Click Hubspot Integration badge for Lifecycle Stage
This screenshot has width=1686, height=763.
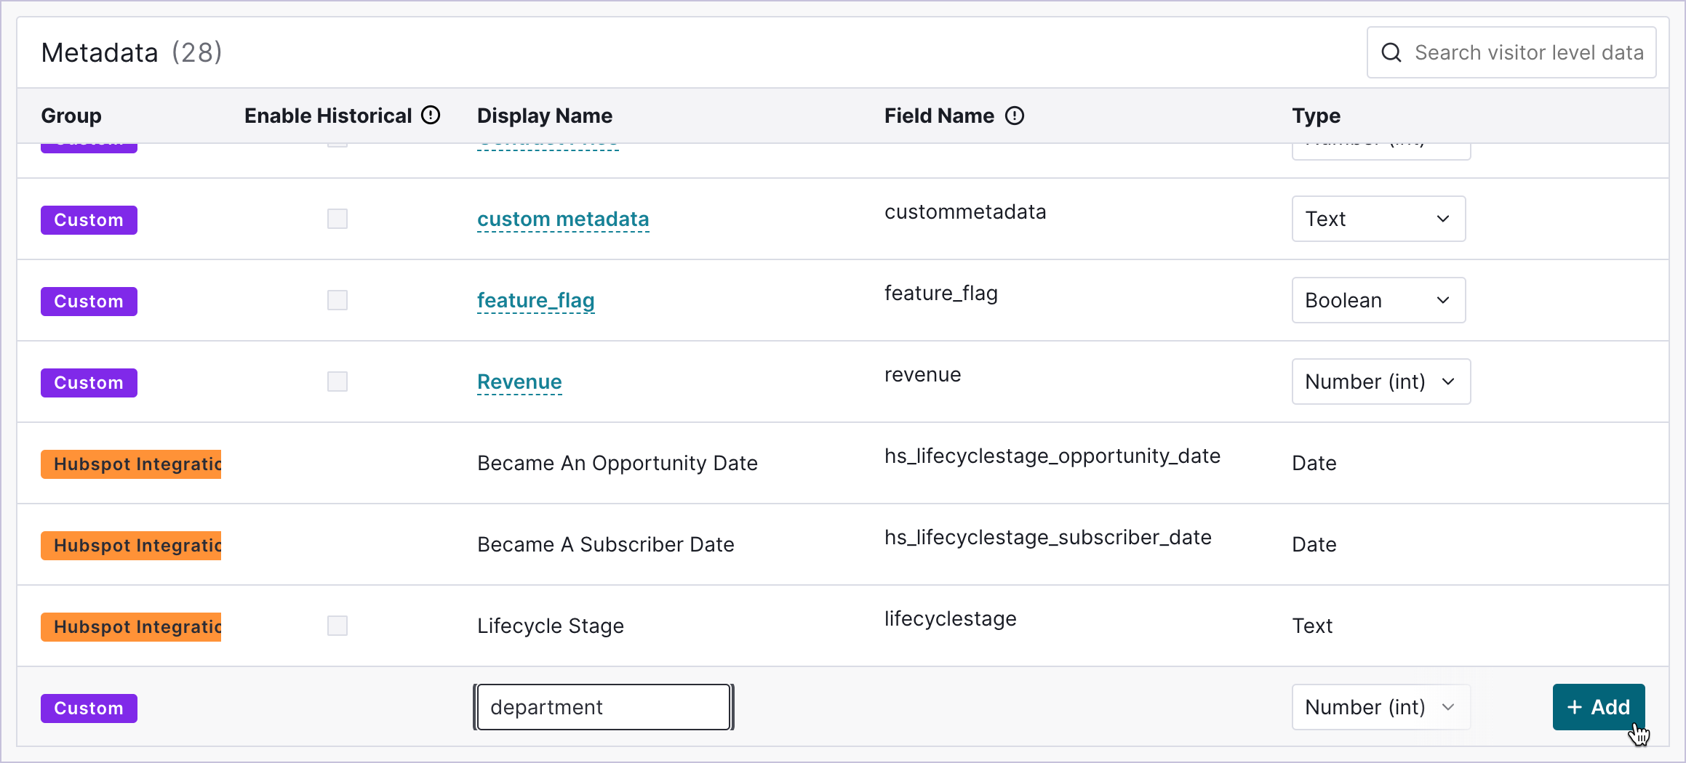click(131, 626)
